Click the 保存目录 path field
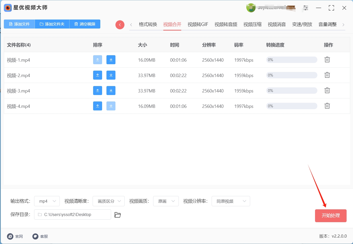The width and height of the screenshot is (353, 244). (73, 214)
